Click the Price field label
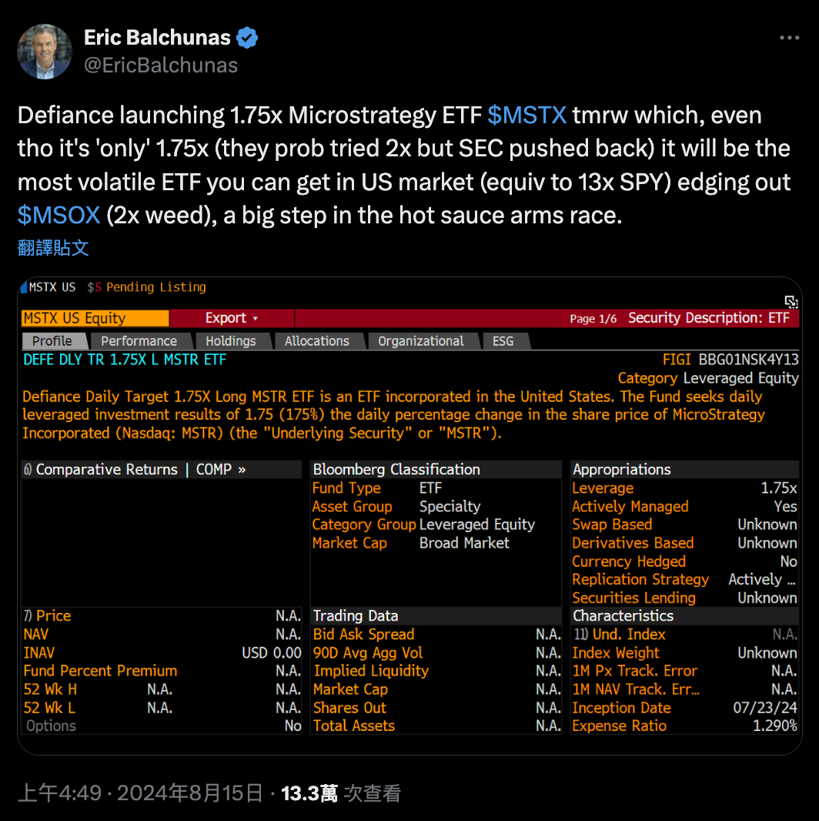The width and height of the screenshot is (819, 821). point(53,616)
